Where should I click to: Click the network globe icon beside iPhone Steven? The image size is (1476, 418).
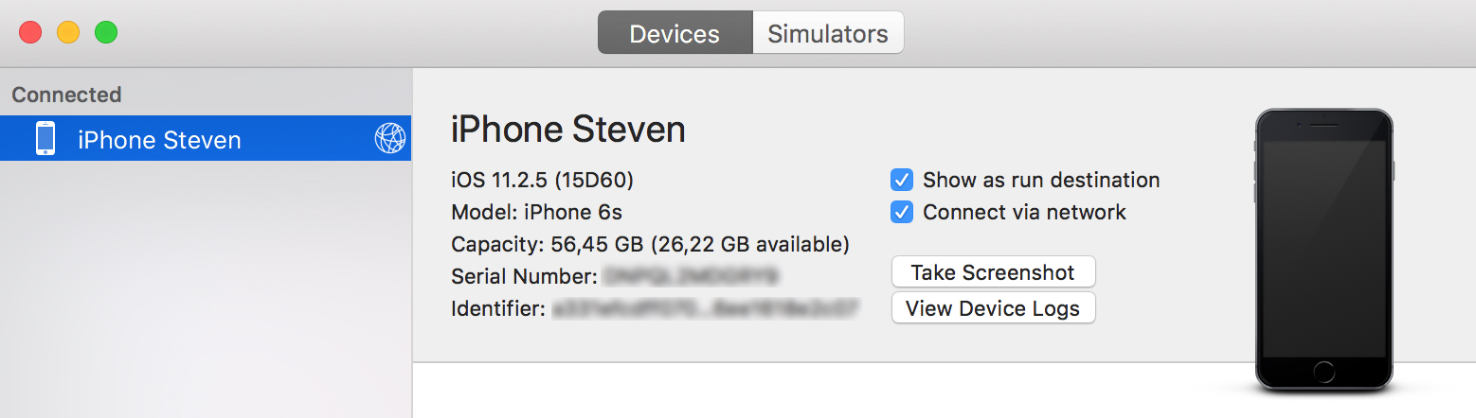pyautogui.click(x=390, y=139)
